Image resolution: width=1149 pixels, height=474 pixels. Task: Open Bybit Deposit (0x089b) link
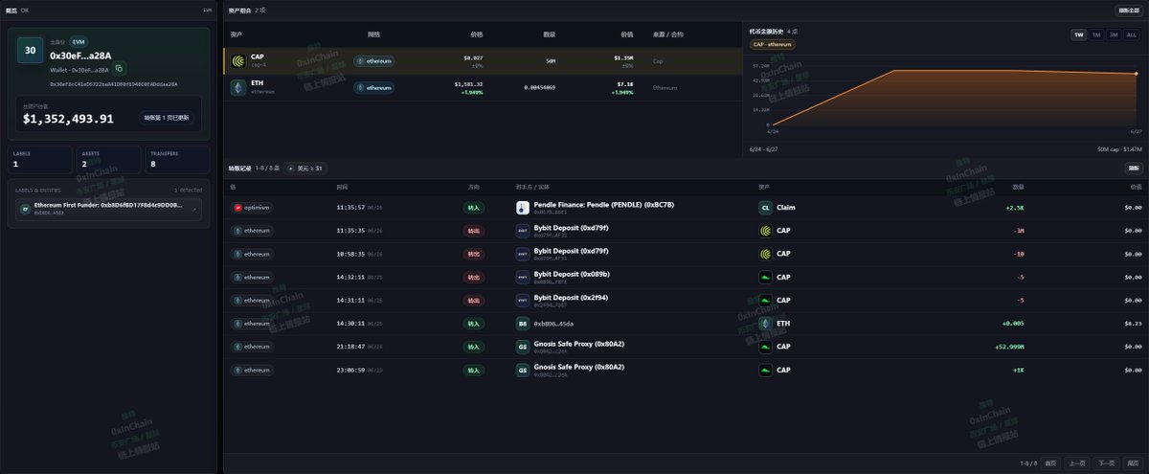click(572, 275)
